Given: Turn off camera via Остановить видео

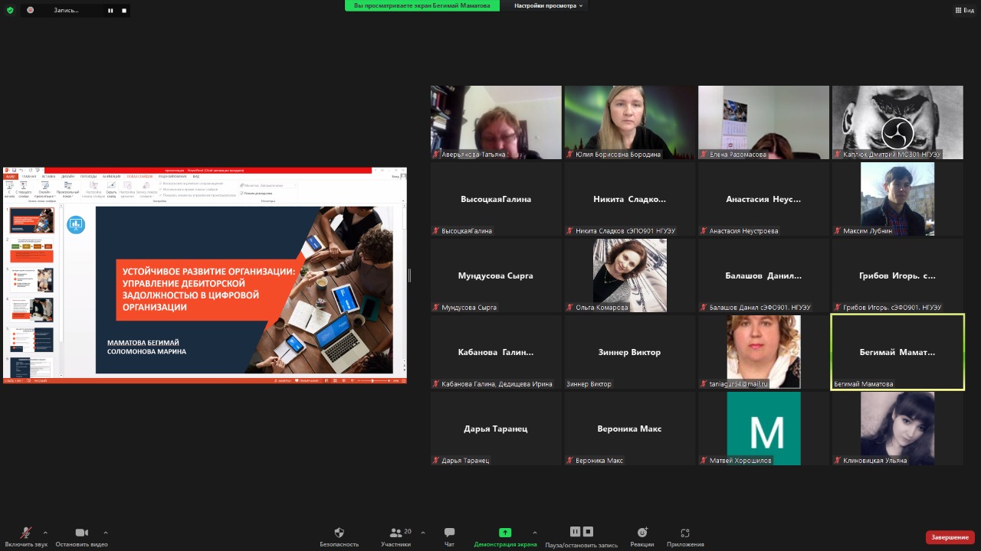Looking at the screenshot, I should 81,533.
